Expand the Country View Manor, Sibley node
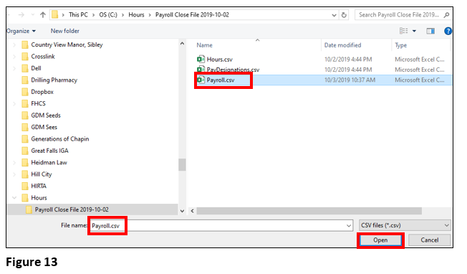 pyautogui.click(x=14, y=44)
